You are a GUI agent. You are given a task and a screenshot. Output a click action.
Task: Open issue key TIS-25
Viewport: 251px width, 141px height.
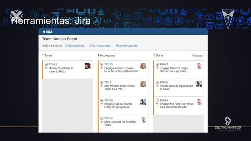tap(109, 64)
